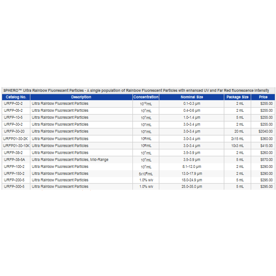Select catalog number URFP-30-20
The height and width of the screenshot is (276, 276).
14,131
